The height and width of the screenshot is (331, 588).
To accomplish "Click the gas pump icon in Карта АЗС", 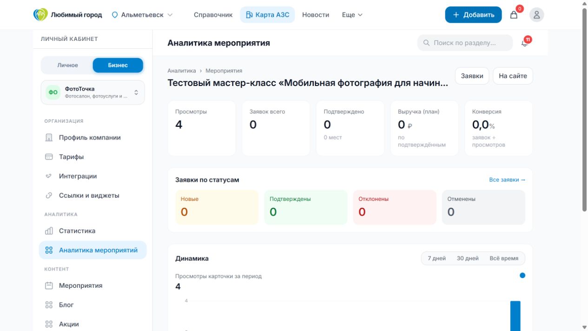I will [x=249, y=15].
